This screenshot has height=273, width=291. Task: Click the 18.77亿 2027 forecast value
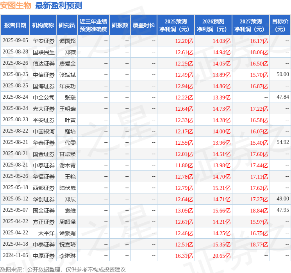point(259,245)
